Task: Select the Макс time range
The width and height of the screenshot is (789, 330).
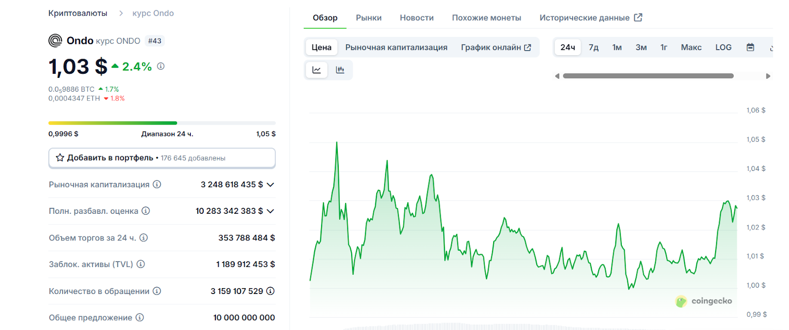Action: [x=691, y=47]
